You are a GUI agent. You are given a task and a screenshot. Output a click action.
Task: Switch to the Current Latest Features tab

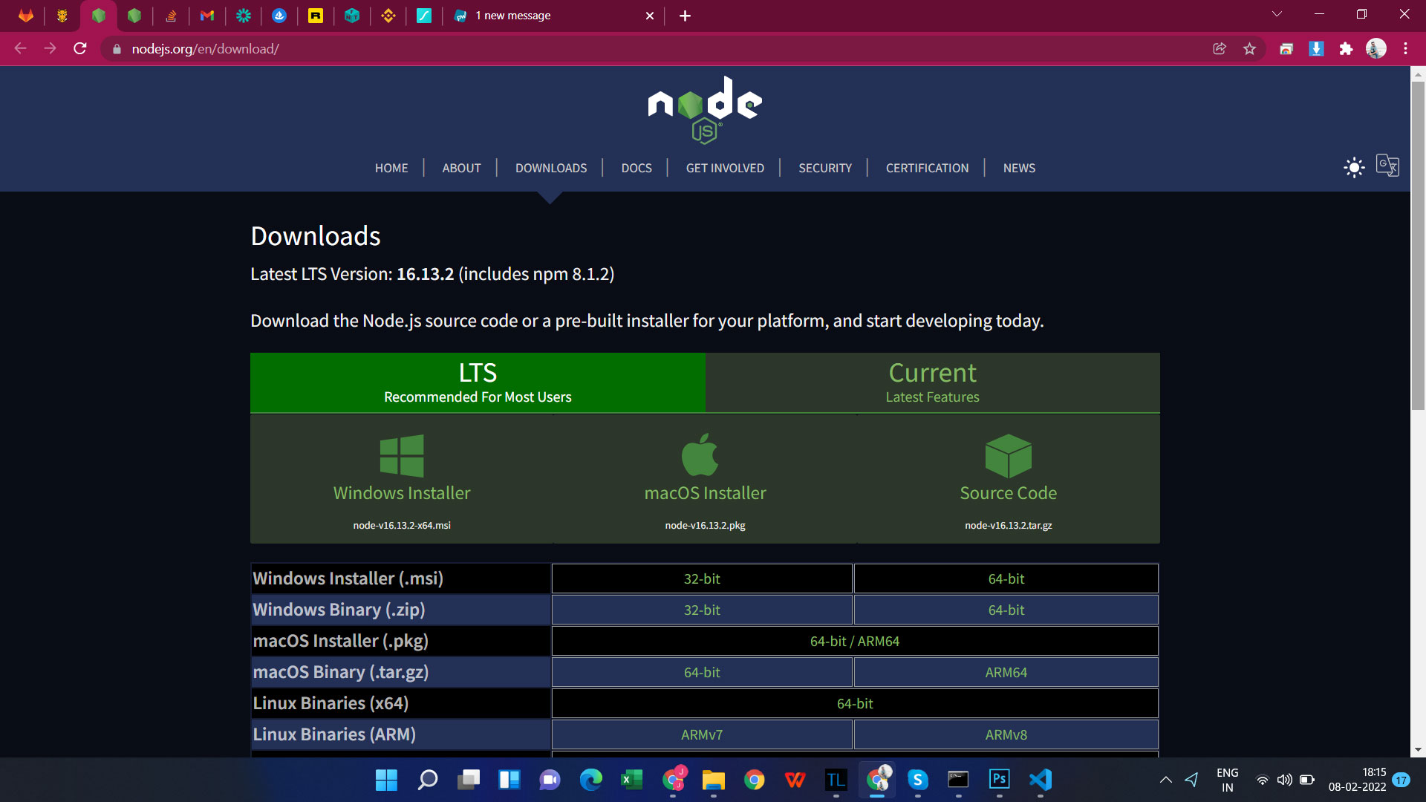pyautogui.click(x=932, y=382)
